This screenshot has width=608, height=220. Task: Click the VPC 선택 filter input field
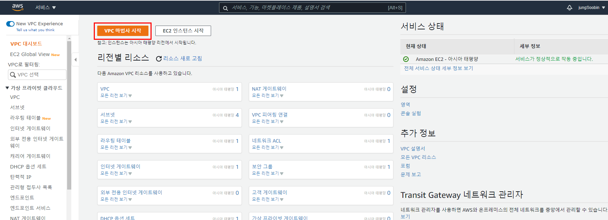click(37, 75)
